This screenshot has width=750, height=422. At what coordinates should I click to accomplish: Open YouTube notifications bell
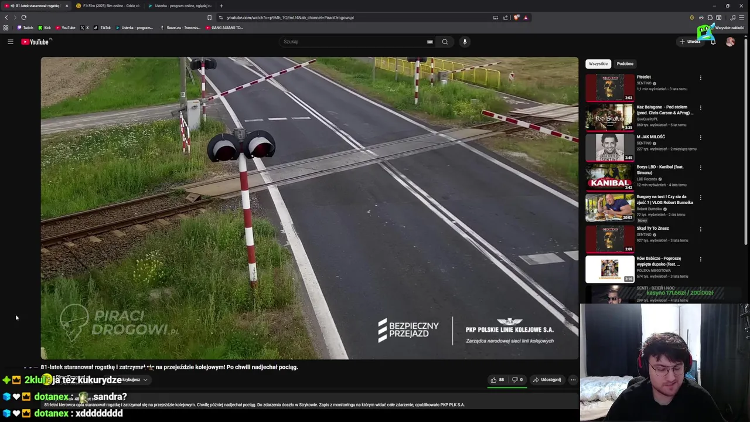713,42
